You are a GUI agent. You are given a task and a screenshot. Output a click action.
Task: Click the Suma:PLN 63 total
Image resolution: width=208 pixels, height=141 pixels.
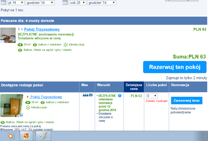click(x=189, y=57)
